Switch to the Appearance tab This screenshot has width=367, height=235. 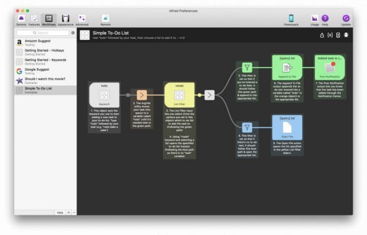(x=65, y=20)
